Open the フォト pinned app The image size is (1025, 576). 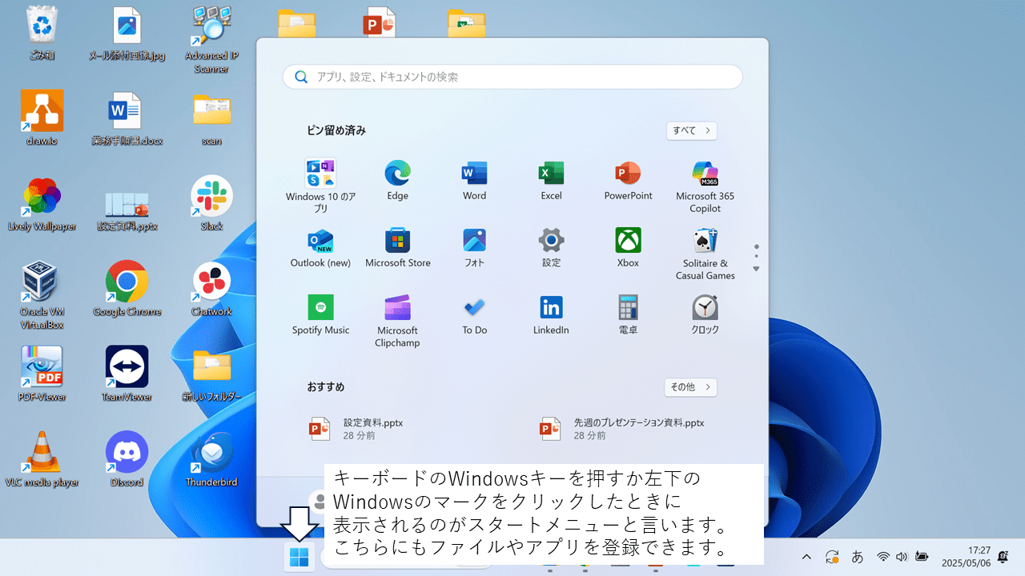[474, 247]
